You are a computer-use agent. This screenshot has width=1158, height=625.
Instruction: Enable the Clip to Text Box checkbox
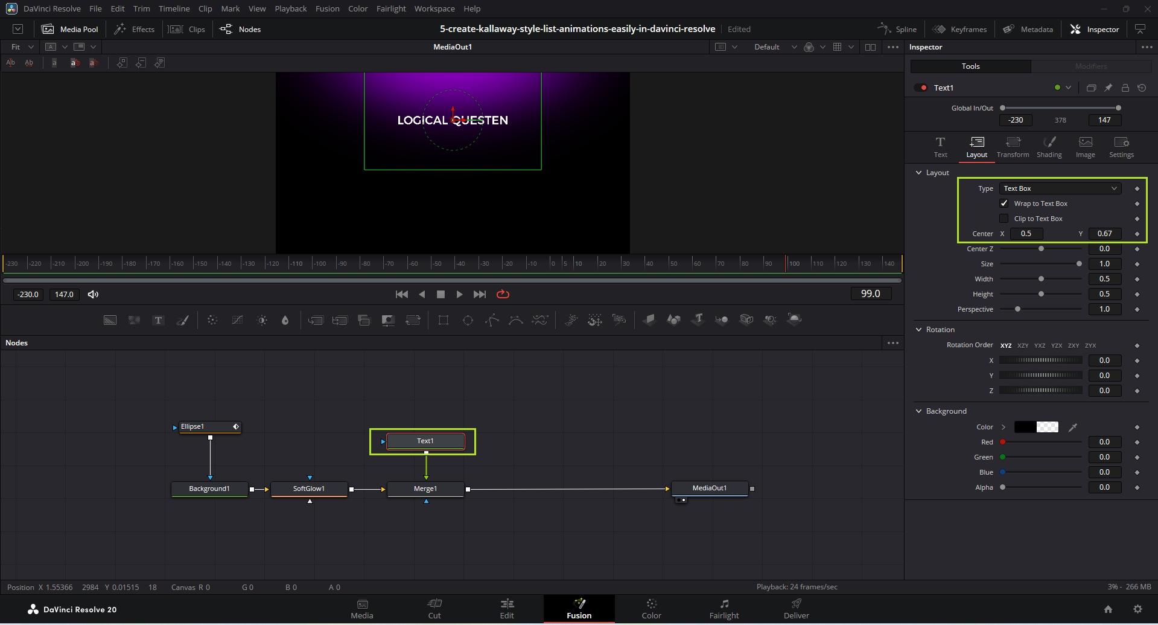click(x=1004, y=219)
